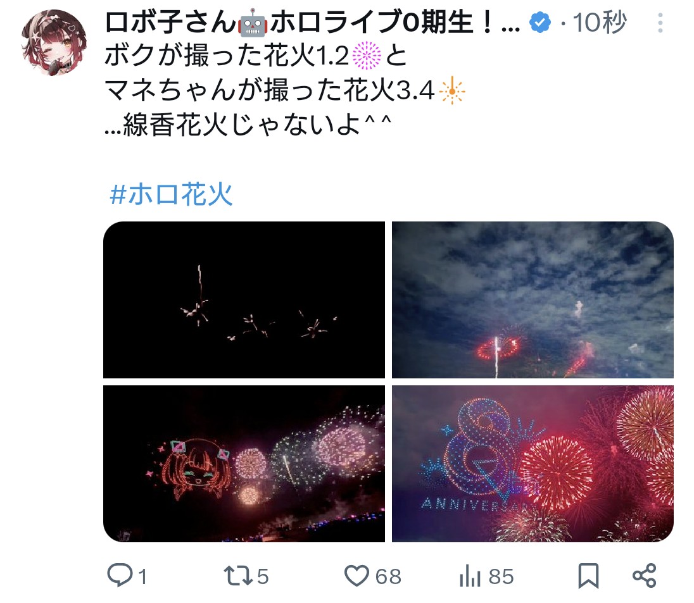Bookmark this post
Screen dimensions: 694x603
click(588, 576)
